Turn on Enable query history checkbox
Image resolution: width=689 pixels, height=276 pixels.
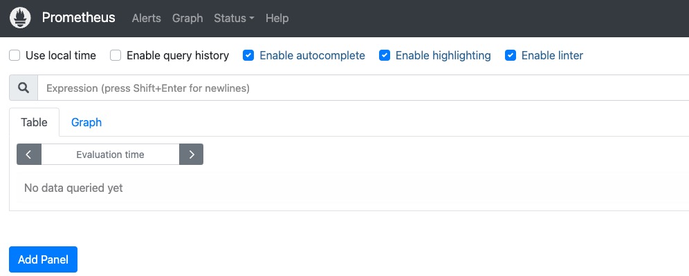116,56
